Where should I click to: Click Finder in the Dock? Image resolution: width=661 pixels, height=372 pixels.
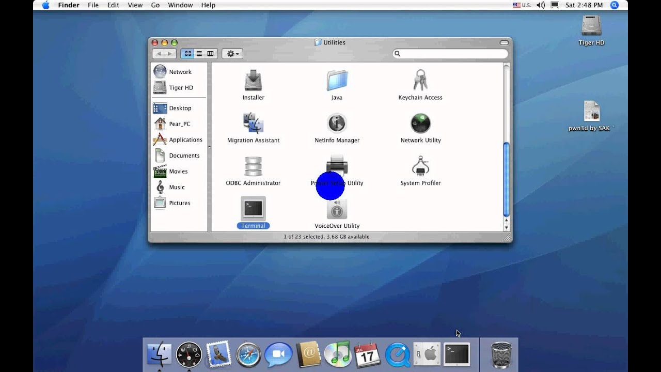160,354
